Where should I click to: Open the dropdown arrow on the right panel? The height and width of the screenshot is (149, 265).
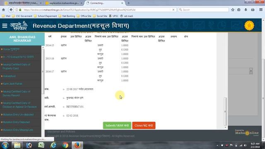click(251, 71)
